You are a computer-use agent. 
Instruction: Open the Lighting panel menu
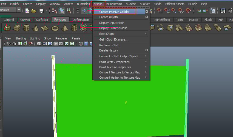pos(35,38)
